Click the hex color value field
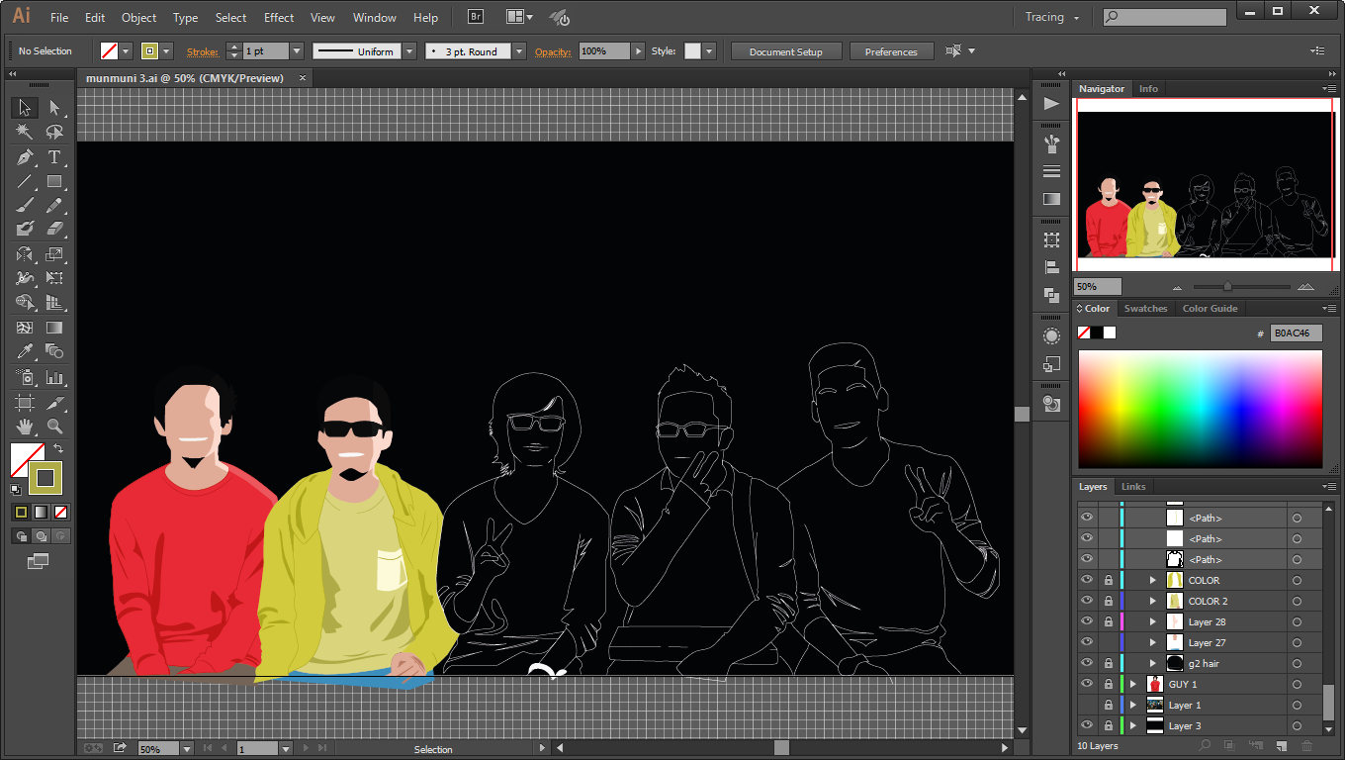Screen dimensions: 1345x760 pos(1296,333)
